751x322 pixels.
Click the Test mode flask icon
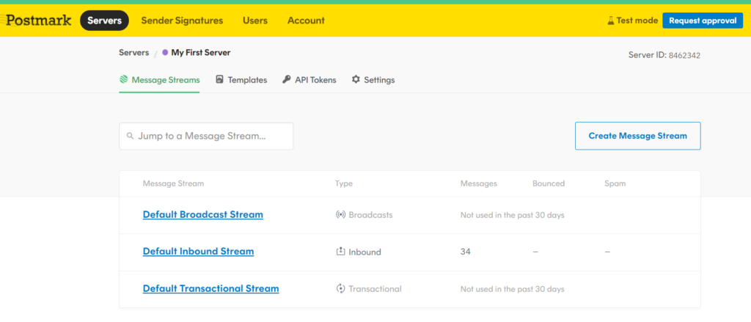coord(611,21)
